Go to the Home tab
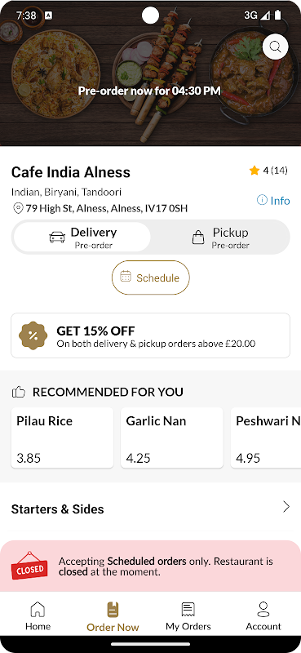This screenshot has width=301, height=653. [38, 616]
